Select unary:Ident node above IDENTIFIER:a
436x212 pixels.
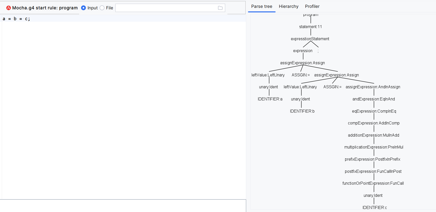click(269, 87)
